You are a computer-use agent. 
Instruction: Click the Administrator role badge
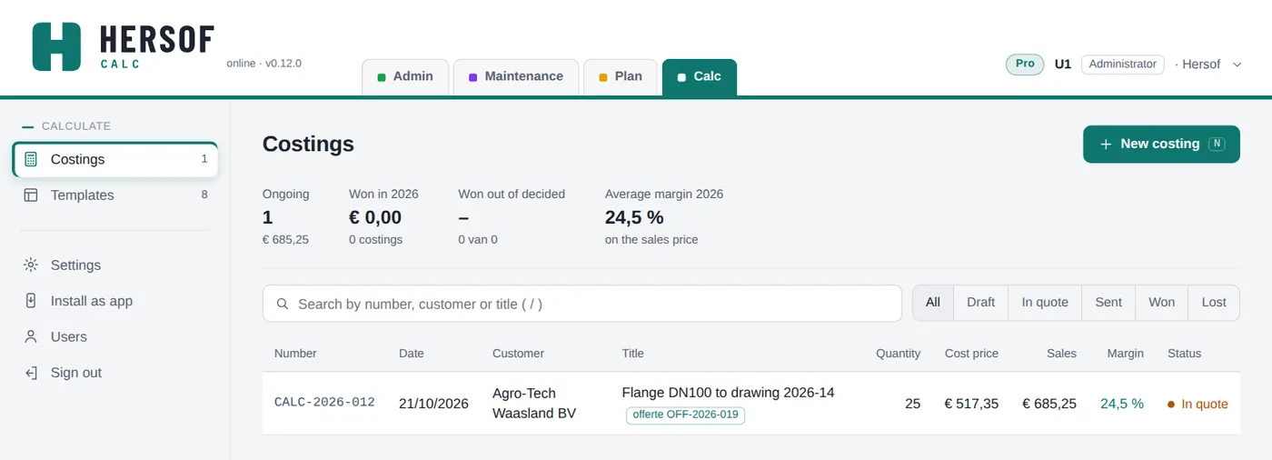click(x=1122, y=64)
